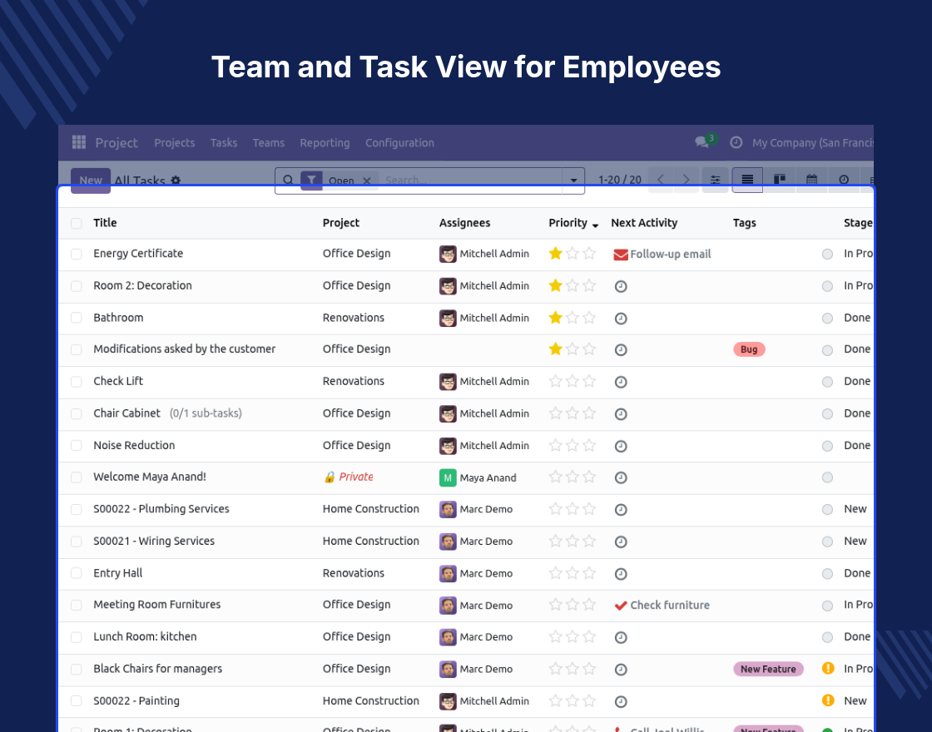Screen dimensions: 932x732
Task: Toggle the select-all checkbox in table header
Action: pos(76,224)
